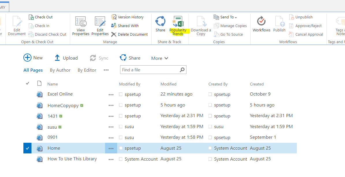Viewport: 345px width, 177px height.
Task: Expand the More dropdown menu
Action: pyautogui.click(x=160, y=58)
